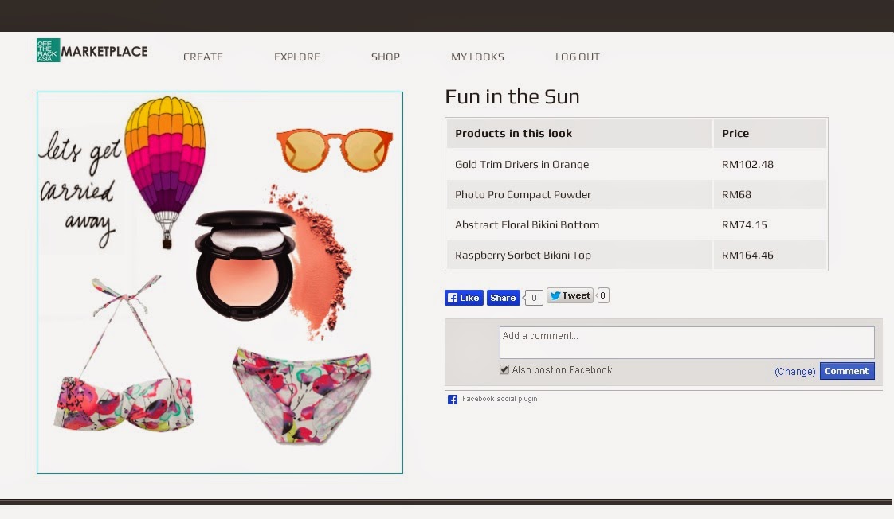Screen dimensions: 894x519
Task: Select Gold Trim Drivers in Orange row
Action: pyautogui.click(x=637, y=164)
